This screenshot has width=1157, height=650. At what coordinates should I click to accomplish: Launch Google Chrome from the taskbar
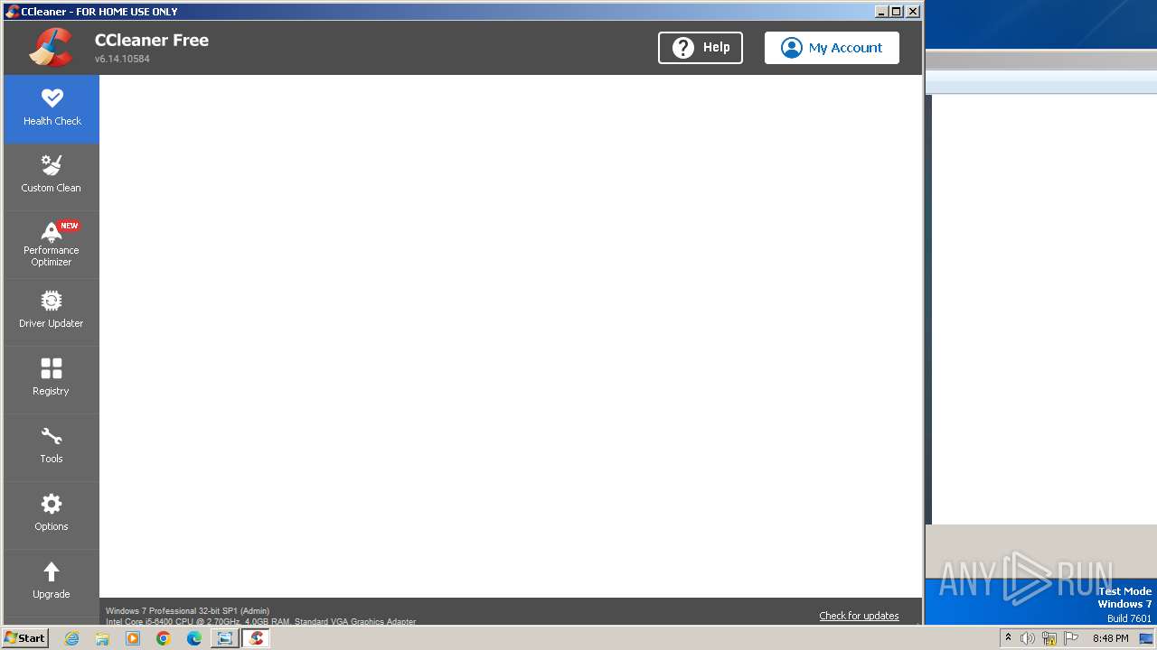[164, 638]
